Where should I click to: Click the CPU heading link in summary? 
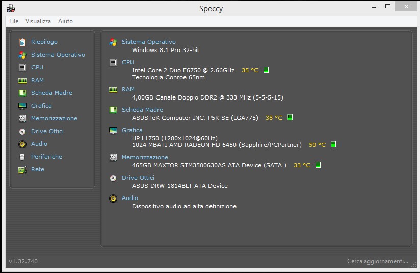[x=128, y=62]
